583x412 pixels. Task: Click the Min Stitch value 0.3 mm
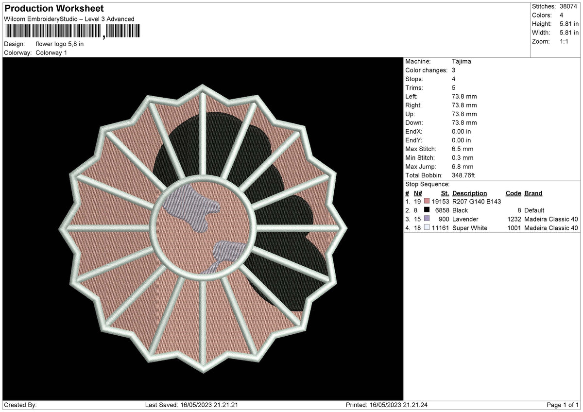pyautogui.click(x=463, y=157)
